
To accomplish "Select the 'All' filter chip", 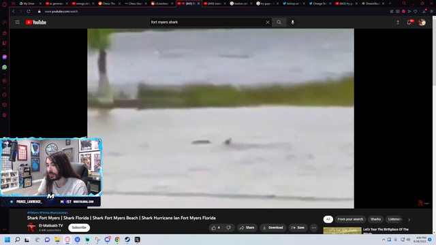I will [328, 219].
